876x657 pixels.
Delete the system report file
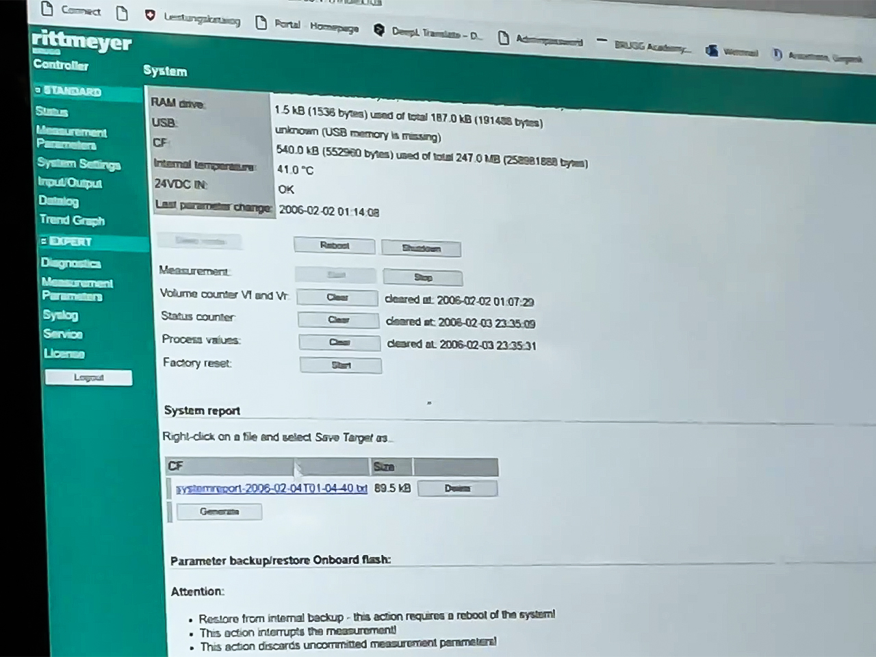click(457, 488)
